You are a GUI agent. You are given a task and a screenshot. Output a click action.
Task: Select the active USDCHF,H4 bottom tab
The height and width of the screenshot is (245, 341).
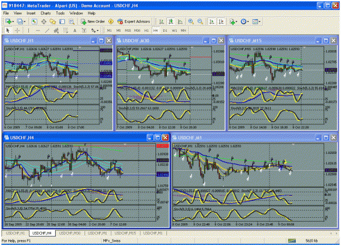point(42,233)
